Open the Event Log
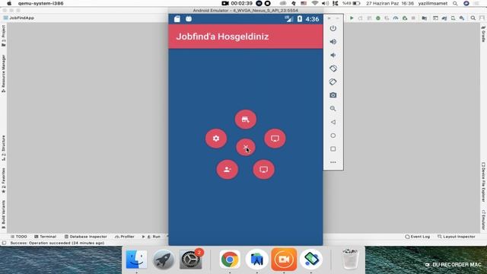487x274 pixels. click(x=418, y=237)
